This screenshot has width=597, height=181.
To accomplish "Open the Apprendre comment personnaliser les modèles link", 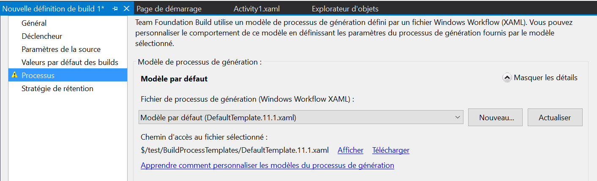I will coord(267,165).
